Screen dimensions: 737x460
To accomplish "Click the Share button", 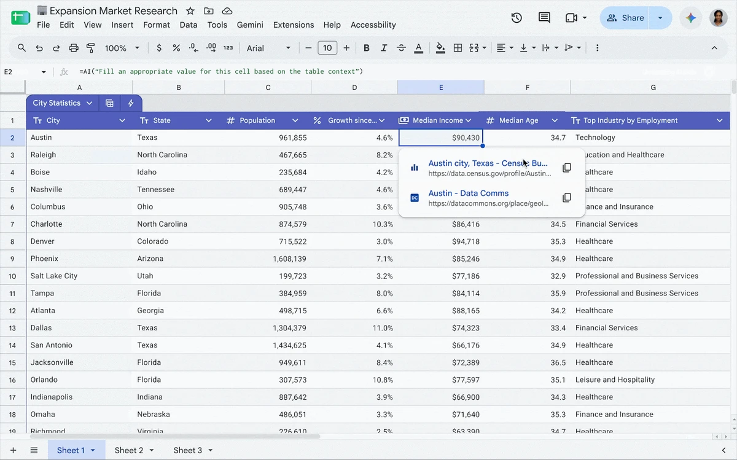I will [x=626, y=18].
